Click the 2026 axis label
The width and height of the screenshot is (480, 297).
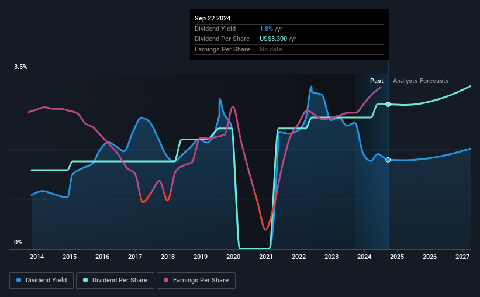click(430, 257)
